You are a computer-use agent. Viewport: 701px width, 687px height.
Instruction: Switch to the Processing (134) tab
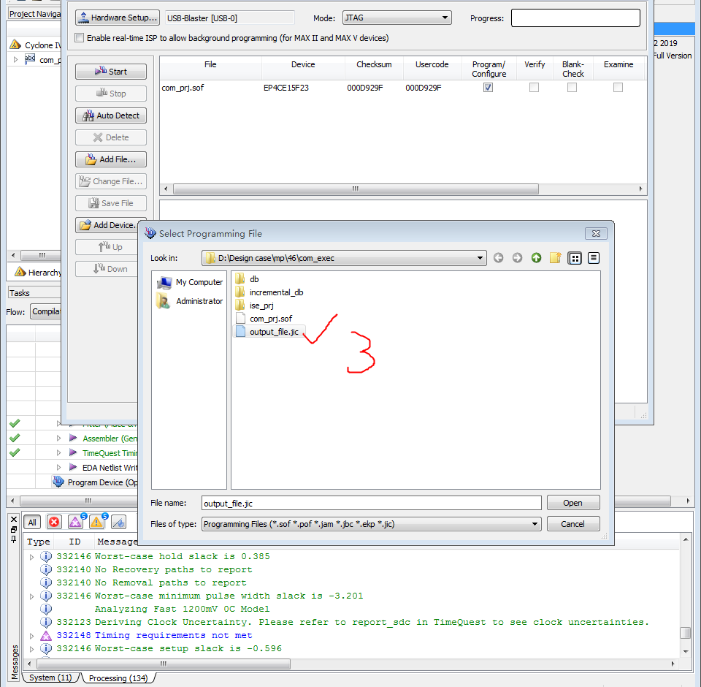click(x=118, y=678)
